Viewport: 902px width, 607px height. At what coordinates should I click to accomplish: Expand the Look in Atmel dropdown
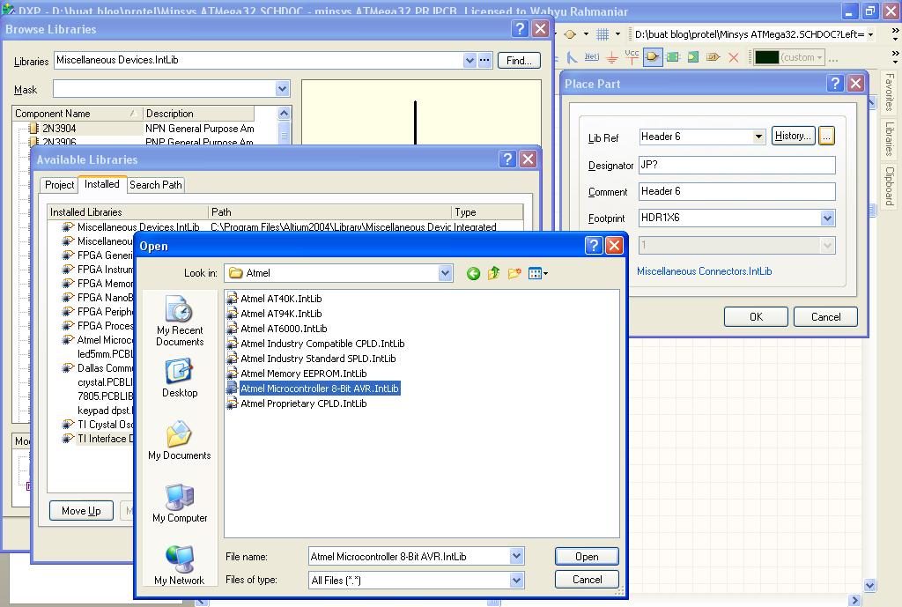click(445, 273)
